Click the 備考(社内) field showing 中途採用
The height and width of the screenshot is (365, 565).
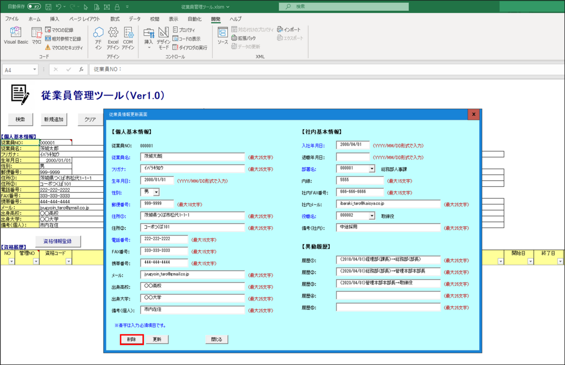coord(388,227)
